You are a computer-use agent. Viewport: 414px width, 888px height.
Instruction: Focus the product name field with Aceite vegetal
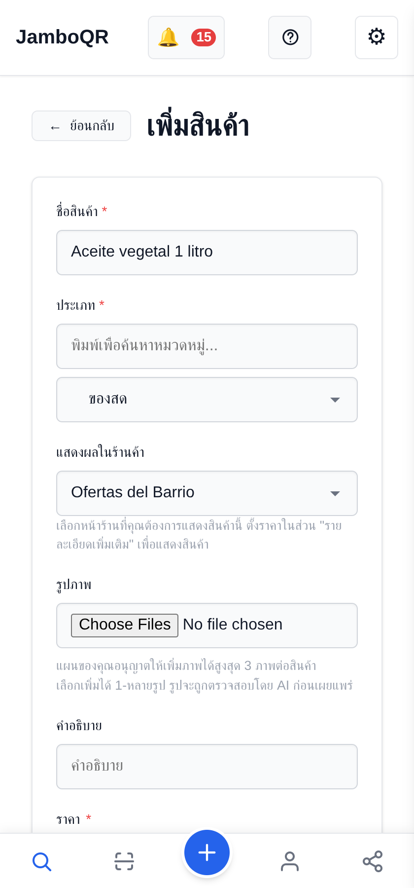click(207, 253)
